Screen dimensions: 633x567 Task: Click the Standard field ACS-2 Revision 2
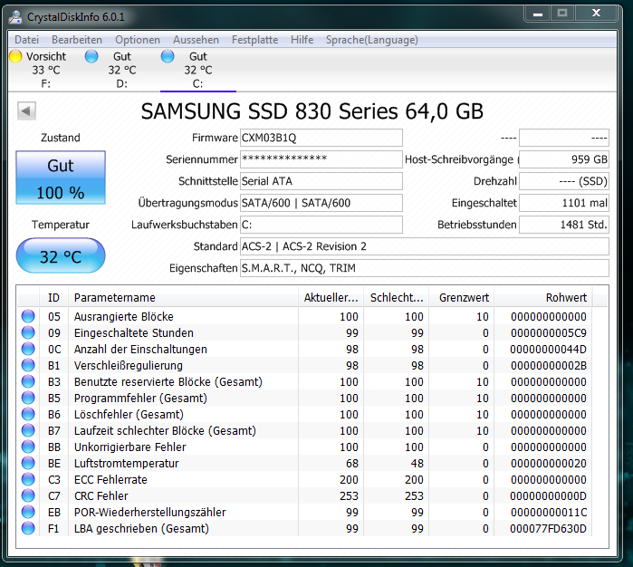425,246
